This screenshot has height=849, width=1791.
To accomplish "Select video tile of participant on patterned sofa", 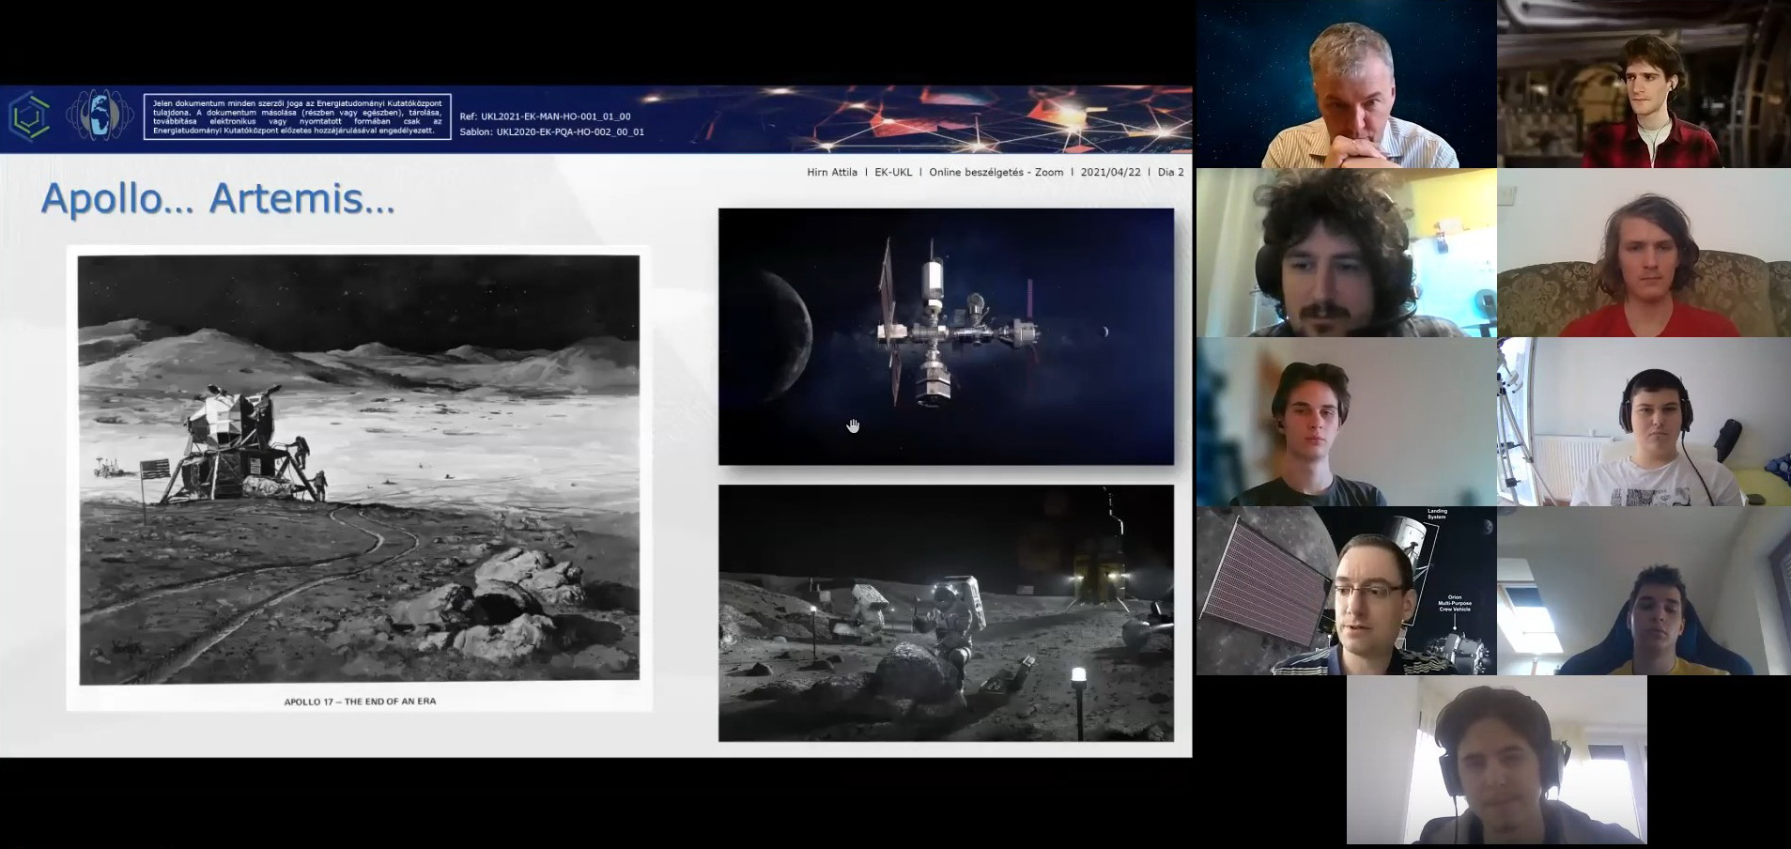I will tap(1644, 253).
